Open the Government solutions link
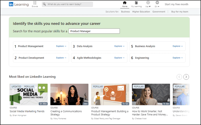This screenshot has height=125, width=201. (159, 12)
